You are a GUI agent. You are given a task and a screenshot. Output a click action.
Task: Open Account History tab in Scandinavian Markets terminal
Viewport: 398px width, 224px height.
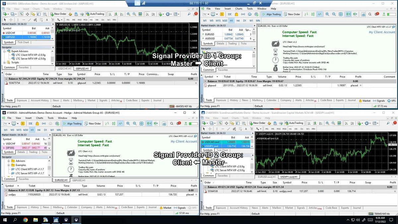239,208
